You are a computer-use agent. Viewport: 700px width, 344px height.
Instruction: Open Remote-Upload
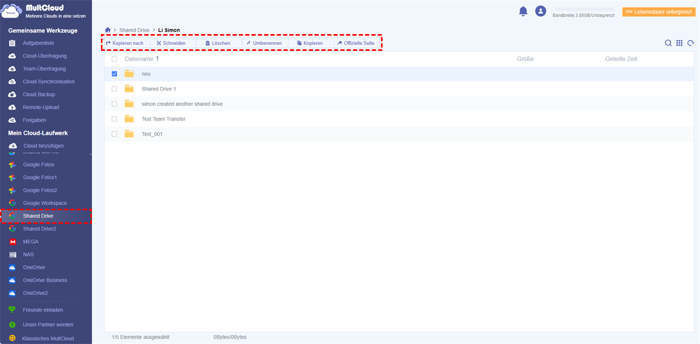coord(41,107)
